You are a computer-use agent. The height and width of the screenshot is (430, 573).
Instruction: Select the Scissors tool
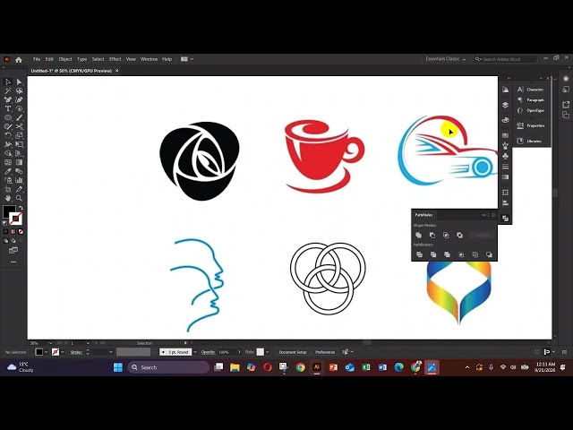click(x=19, y=126)
